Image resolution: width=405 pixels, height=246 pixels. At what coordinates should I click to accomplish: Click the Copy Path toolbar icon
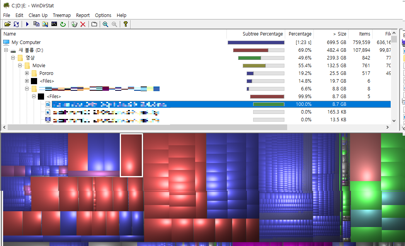tap(36, 24)
